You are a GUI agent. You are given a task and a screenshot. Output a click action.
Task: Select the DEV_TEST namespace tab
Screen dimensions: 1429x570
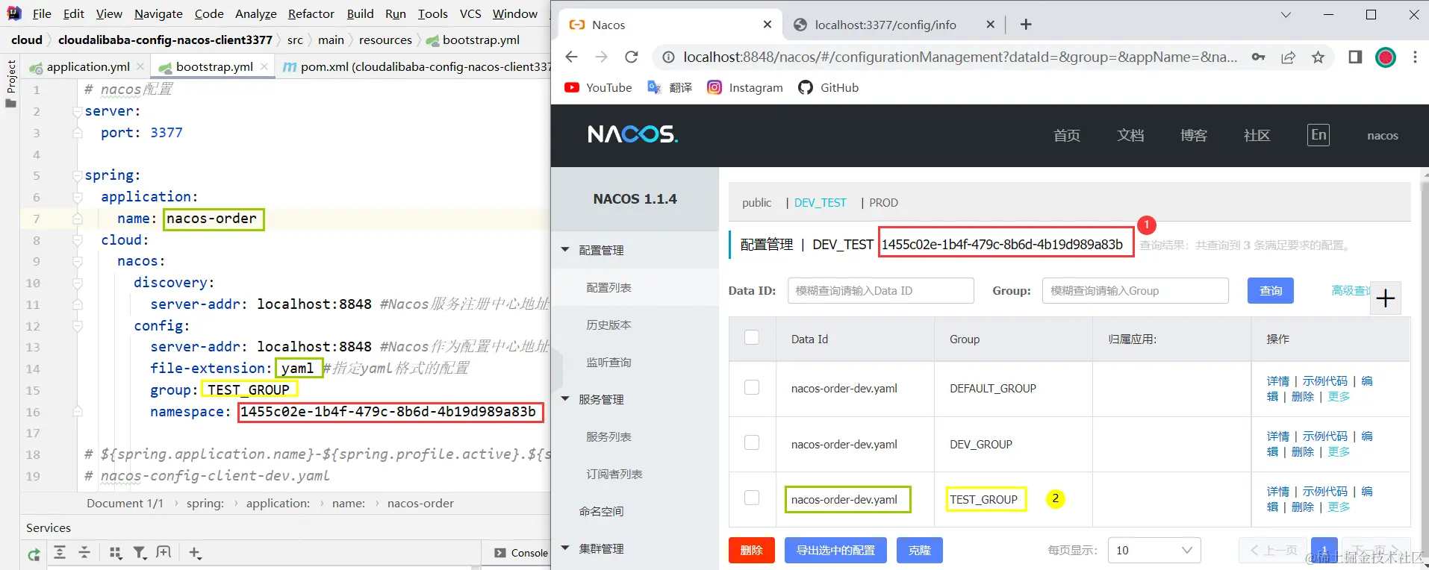(x=820, y=202)
